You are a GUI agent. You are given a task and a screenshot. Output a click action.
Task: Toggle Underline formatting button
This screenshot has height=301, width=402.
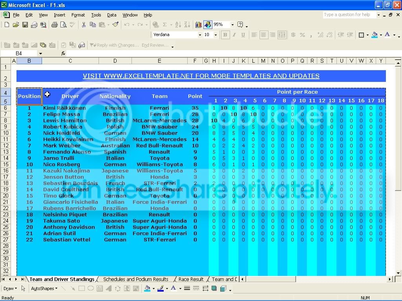pos(243,35)
